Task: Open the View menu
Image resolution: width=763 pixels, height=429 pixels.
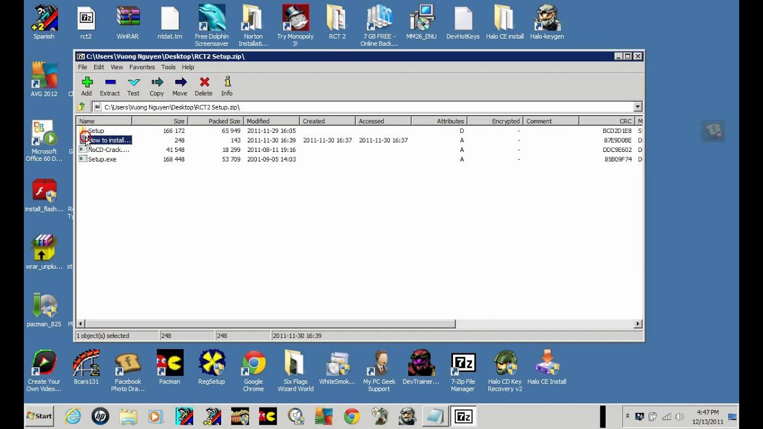Action: pyautogui.click(x=117, y=67)
